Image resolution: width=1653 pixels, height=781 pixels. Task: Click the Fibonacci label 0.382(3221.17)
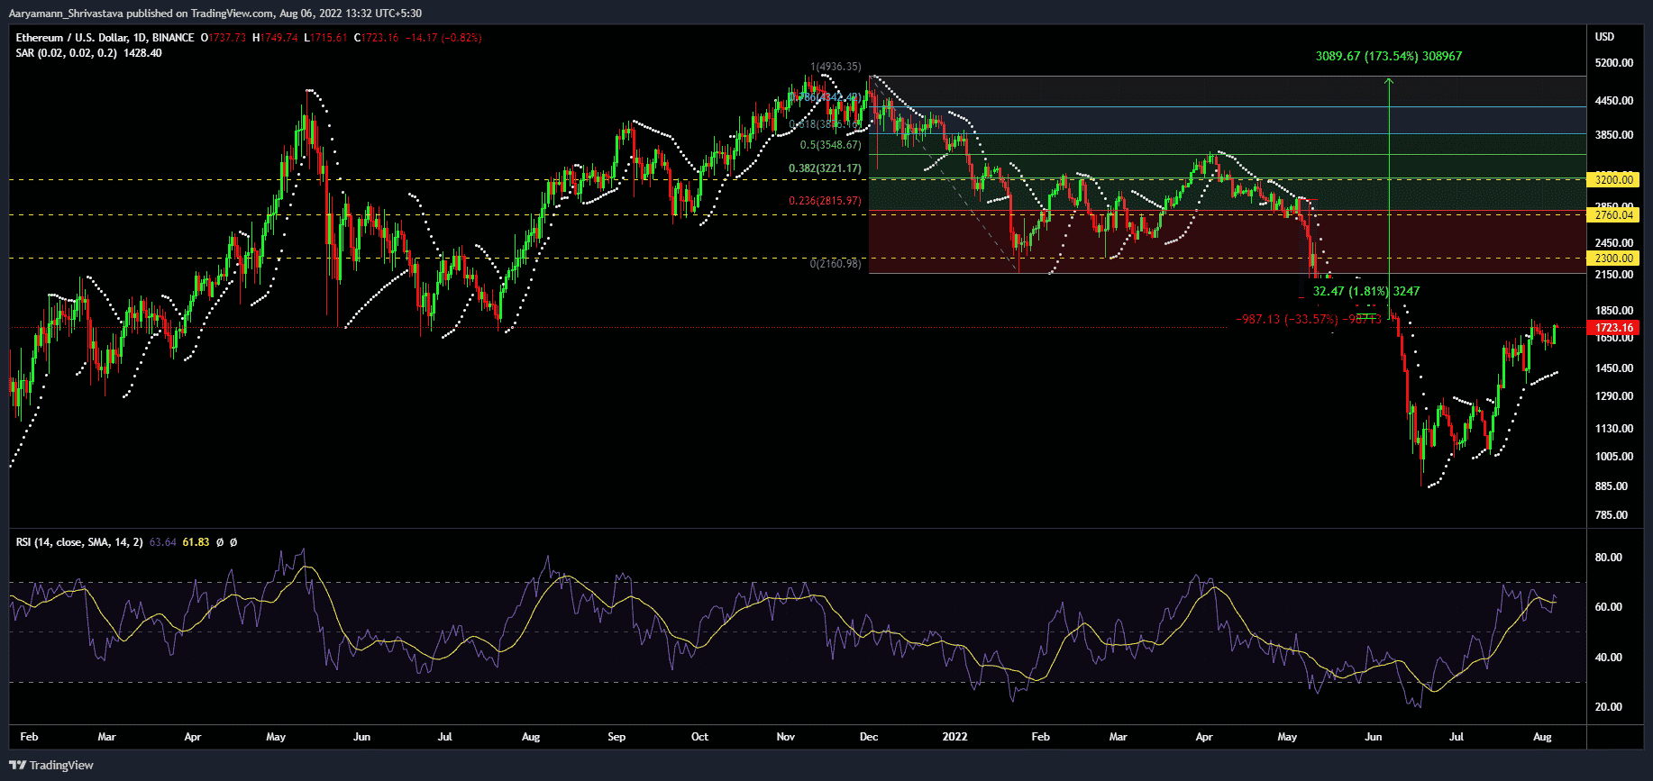825,168
